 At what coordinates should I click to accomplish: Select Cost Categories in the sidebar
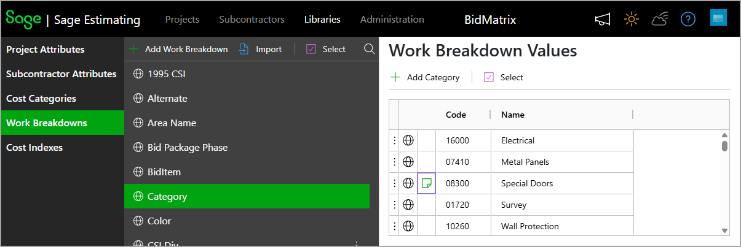62,98
